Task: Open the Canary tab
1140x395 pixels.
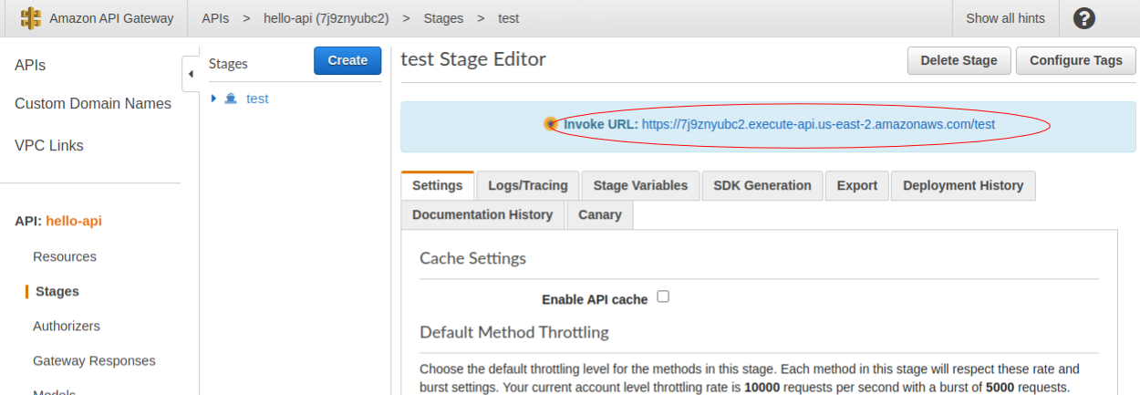Action: tap(600, 214)
